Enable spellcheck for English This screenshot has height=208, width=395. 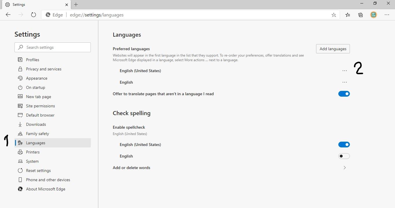click(x=344, y=156)
